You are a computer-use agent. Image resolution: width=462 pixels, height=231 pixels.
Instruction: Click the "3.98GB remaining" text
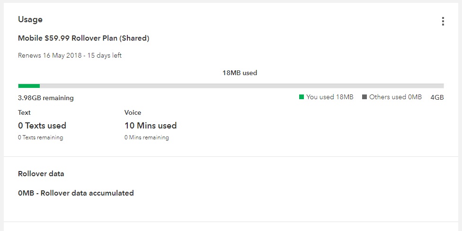click(x=46, y=98)
